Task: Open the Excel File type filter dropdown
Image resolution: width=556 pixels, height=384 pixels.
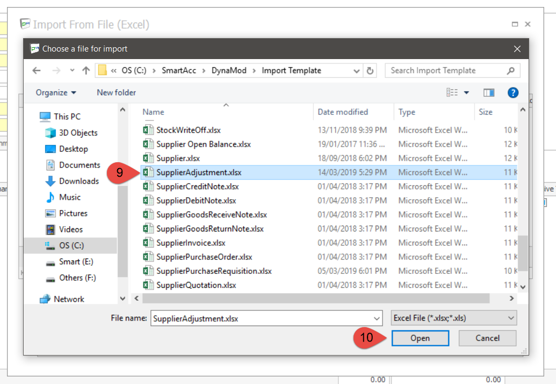Action: (454, 318)
